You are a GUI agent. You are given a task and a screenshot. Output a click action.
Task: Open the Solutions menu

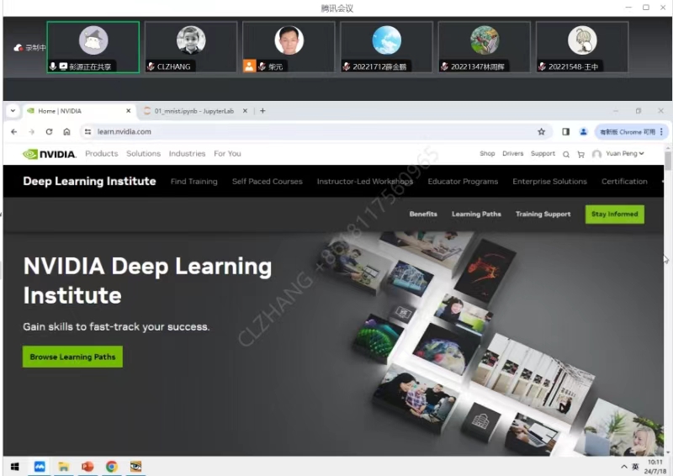[143, 154]
